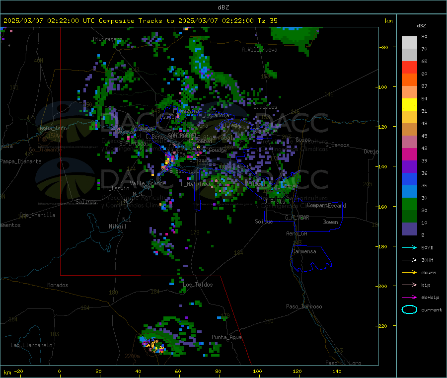Click the 'S_Pintada' map label
The height and width of the screenshot is (378, 447).
(133, 143)
